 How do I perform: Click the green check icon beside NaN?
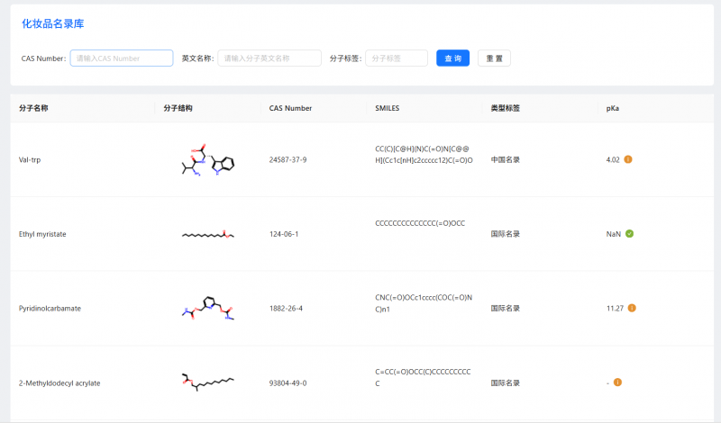630,234
